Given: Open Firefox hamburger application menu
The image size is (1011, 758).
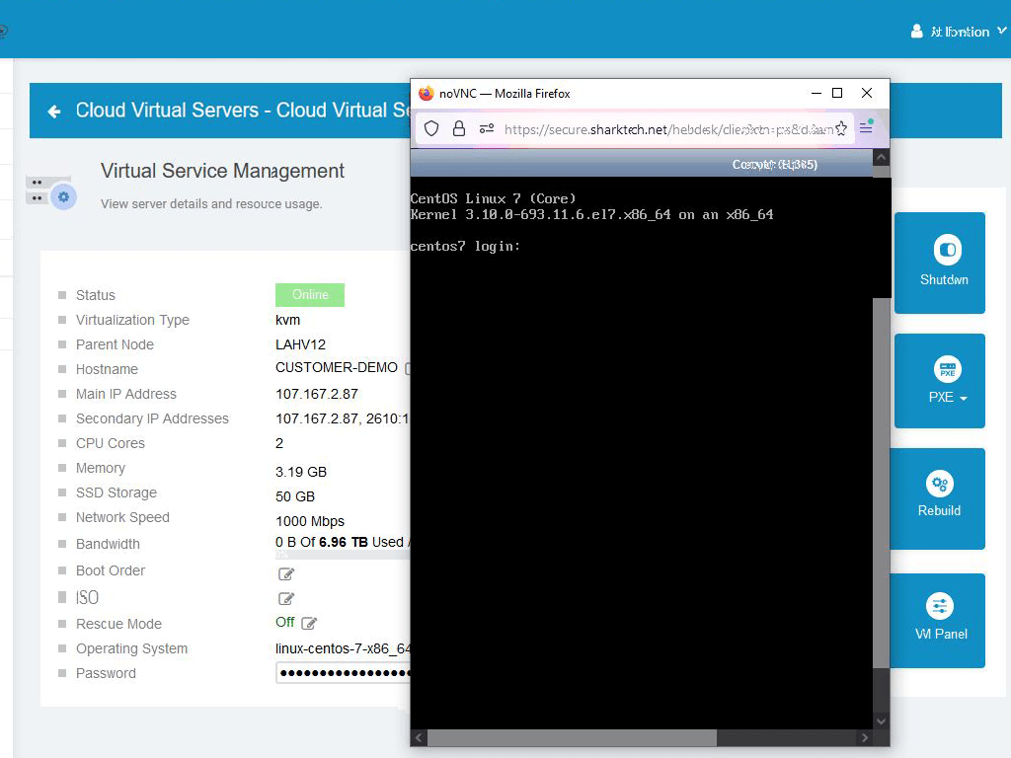Looking at the screenshot, I should click(866, 128).
